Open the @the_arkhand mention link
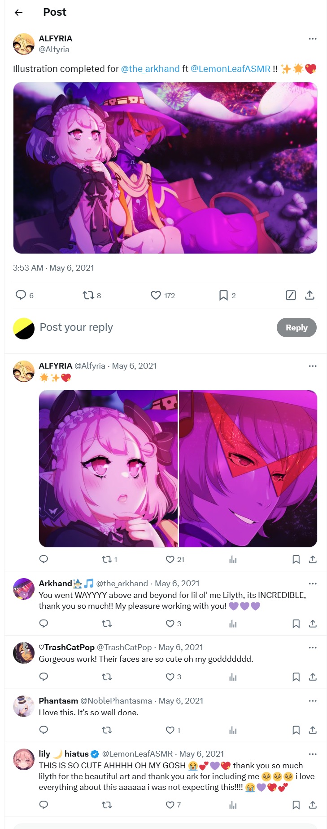The image size is (327, 829). pos(150,69)
